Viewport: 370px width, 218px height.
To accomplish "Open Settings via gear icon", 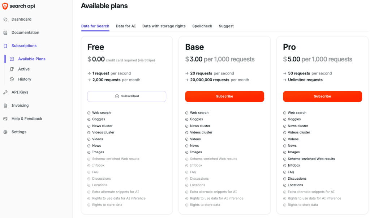I will coord(5,132).
